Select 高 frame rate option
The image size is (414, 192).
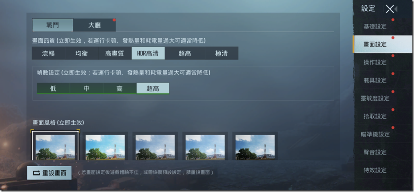(120, 88)
